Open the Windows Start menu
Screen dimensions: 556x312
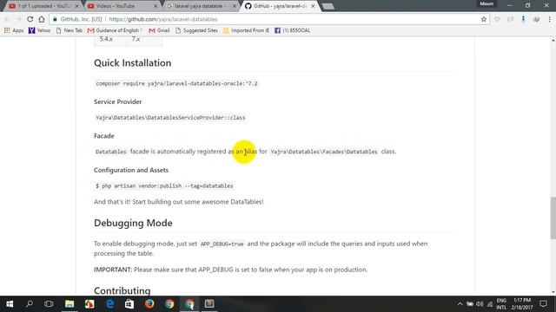point(10,304)
